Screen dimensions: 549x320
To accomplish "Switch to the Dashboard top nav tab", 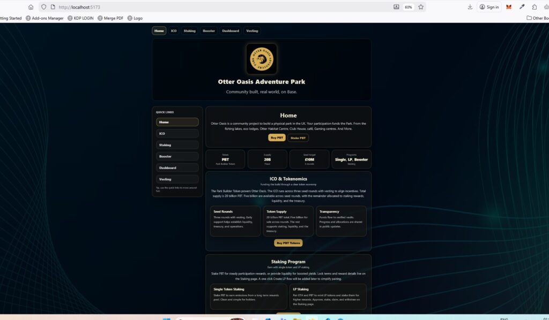I will coord(231,31).
